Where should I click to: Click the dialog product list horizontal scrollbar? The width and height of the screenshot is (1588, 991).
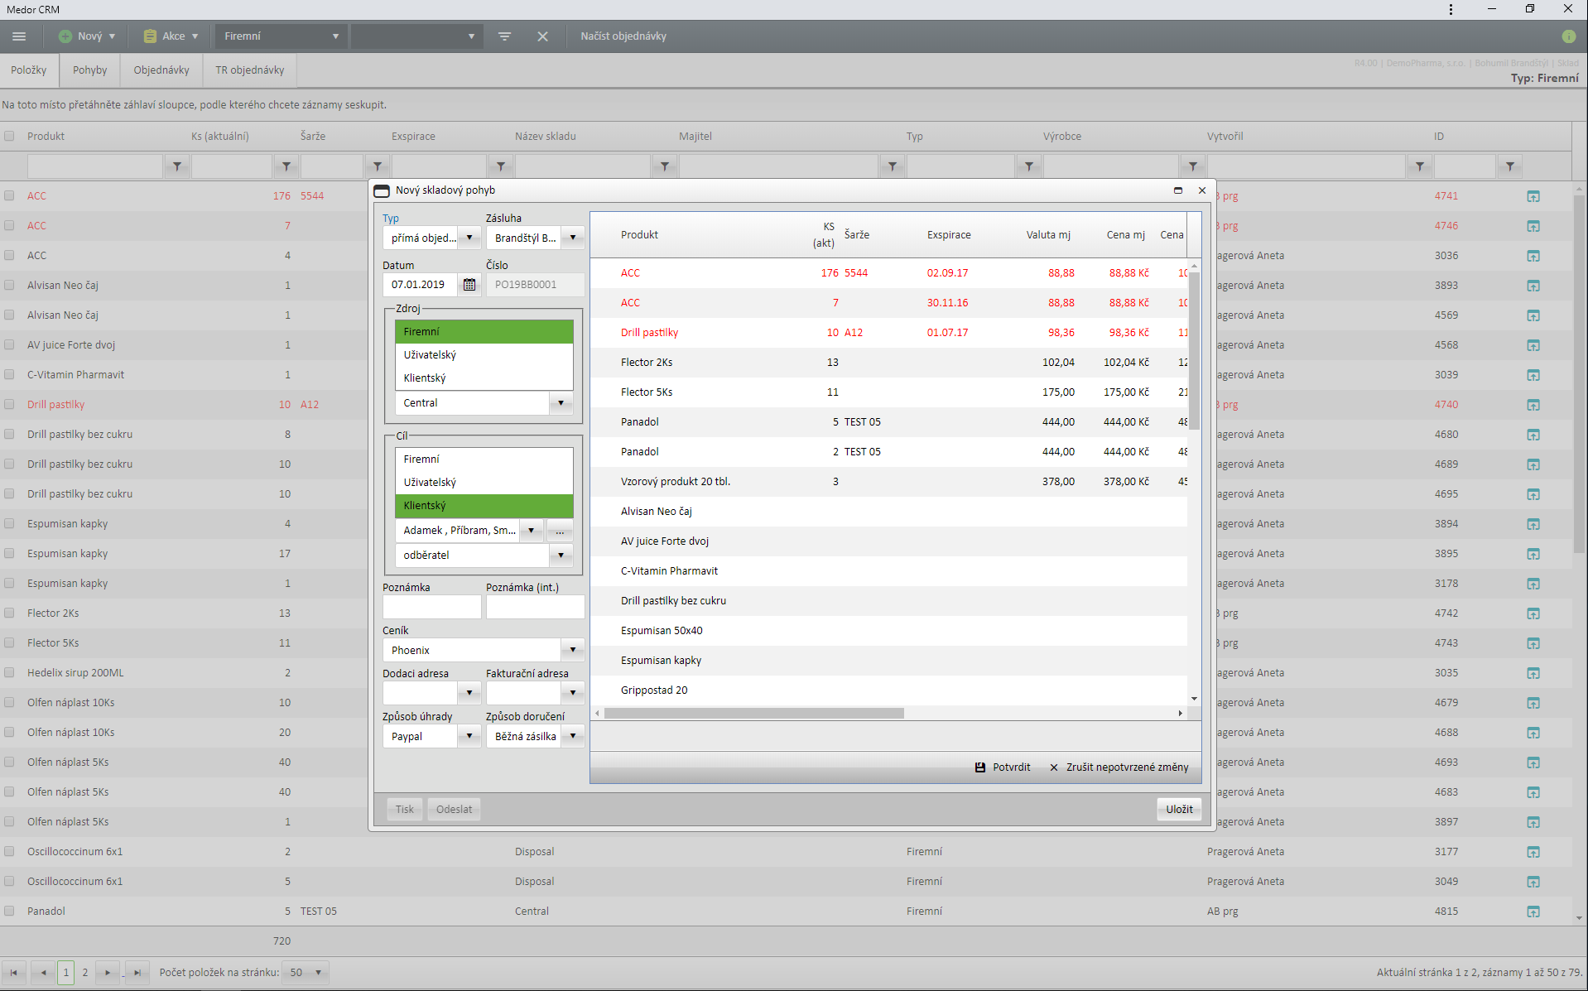753,713
